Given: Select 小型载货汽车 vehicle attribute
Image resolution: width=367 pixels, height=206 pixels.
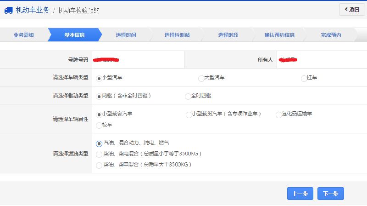Looking at the screenshot, I should (189, 114).
